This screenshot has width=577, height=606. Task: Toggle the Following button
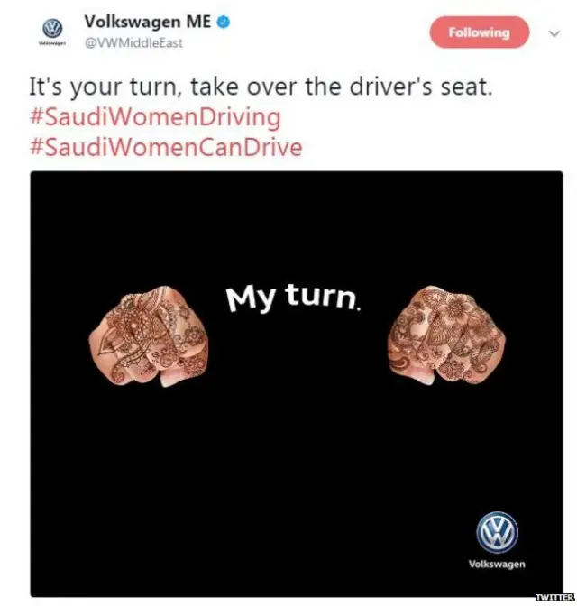tap(480, 32)
